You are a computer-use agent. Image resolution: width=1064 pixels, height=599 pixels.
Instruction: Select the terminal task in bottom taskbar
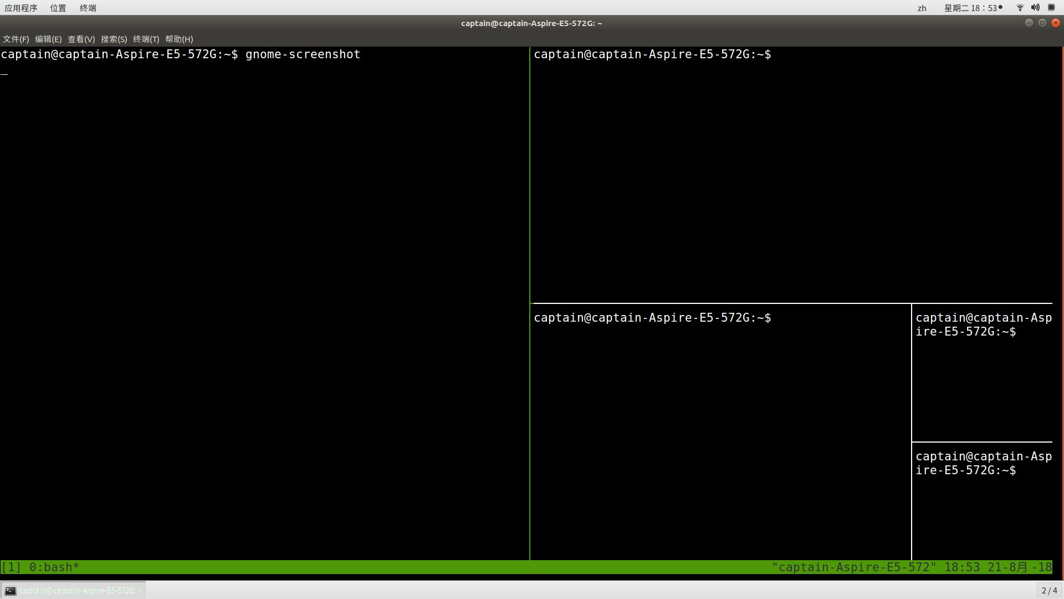tap(73, 590)
